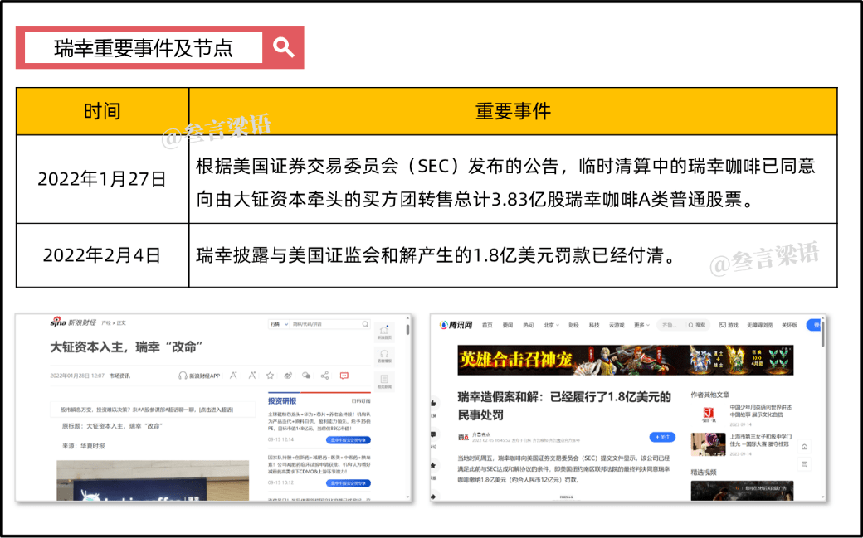Click the feedback icon in Tencent right float bar
Image resolution: width=863 pixels, height=538 pixels.
click(x=804, y=464)
